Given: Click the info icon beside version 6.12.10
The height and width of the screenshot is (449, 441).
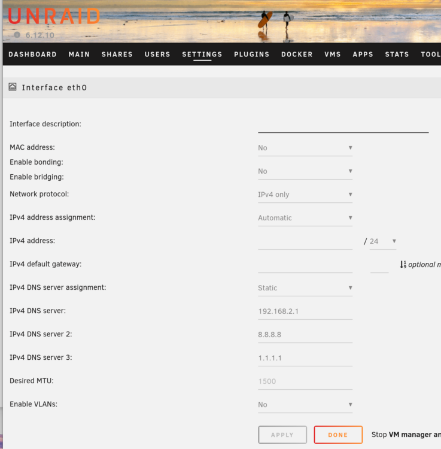Looking at the screenshot, I should pyautogui.click(x=17, y=35).
